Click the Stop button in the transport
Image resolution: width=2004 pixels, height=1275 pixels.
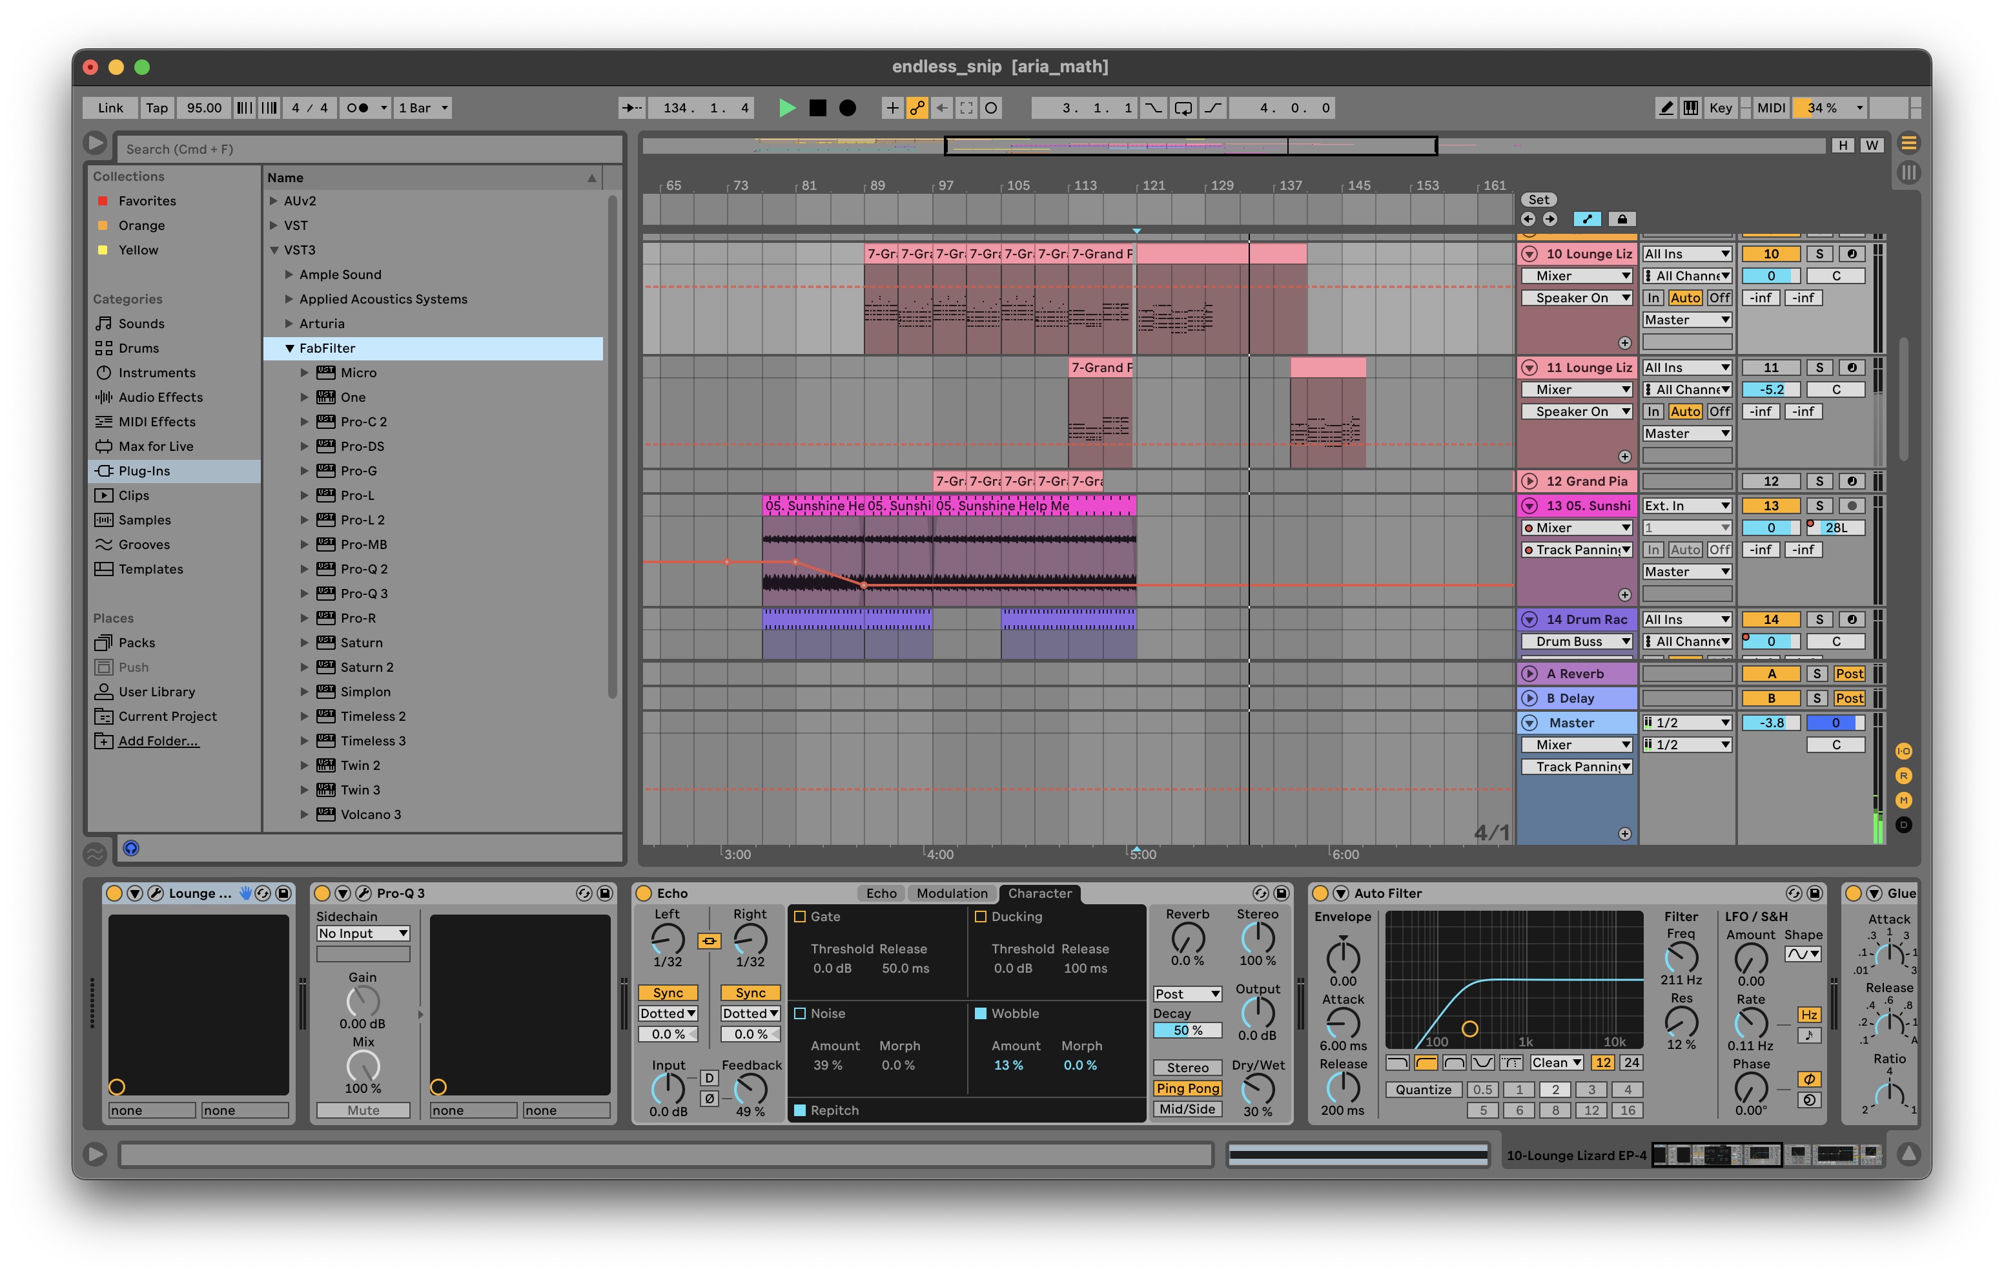(817, 107)
